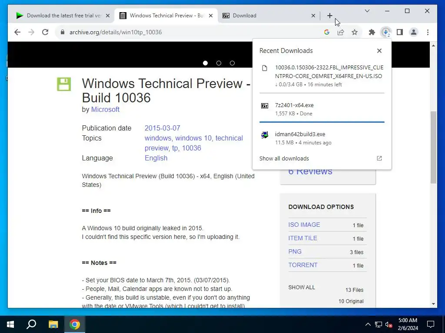Open a new tab with plus button

(x=329, y=16)
